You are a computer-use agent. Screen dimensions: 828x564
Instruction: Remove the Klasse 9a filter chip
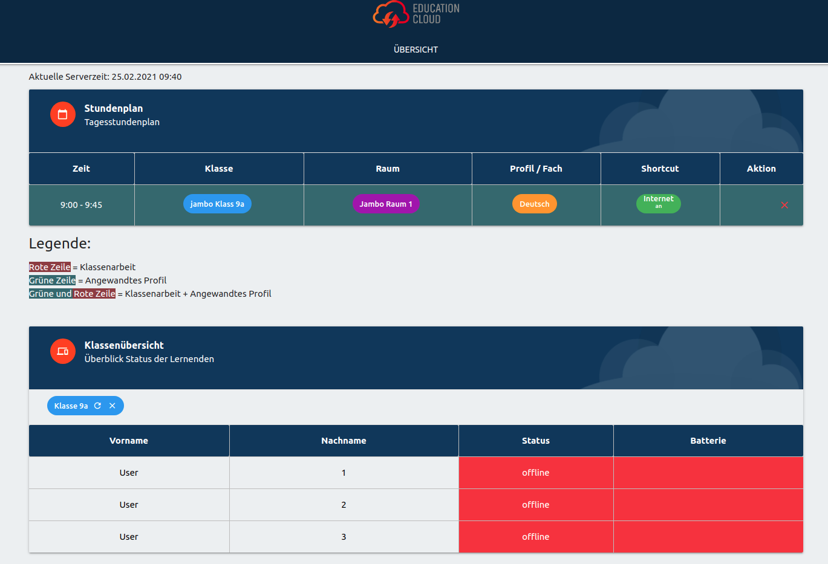112,406
